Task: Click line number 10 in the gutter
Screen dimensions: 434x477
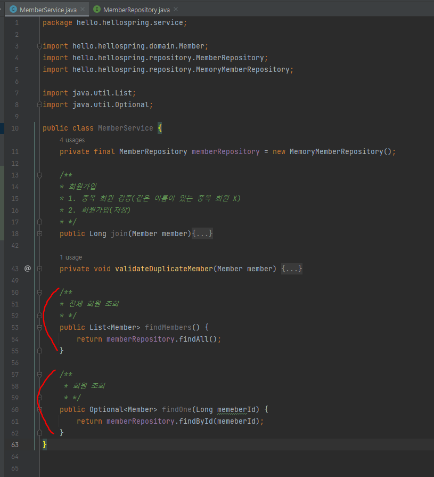Action: 15,128
